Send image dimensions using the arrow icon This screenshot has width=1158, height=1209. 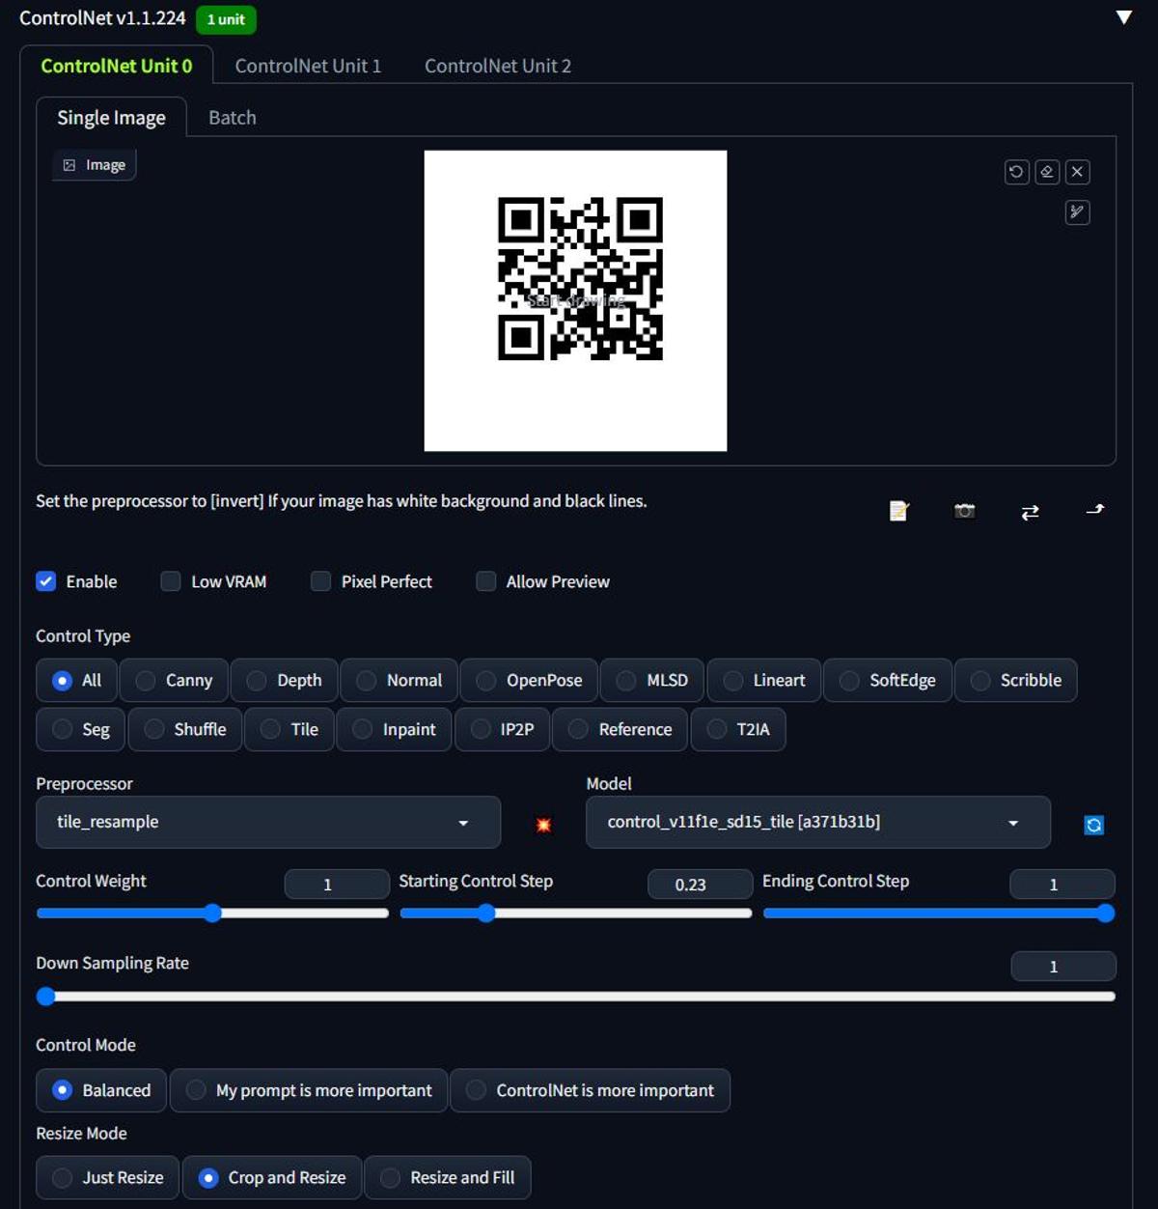(x=1095, y=510)
